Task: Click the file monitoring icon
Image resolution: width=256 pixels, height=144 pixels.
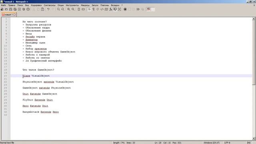Action: coord(119,9)
